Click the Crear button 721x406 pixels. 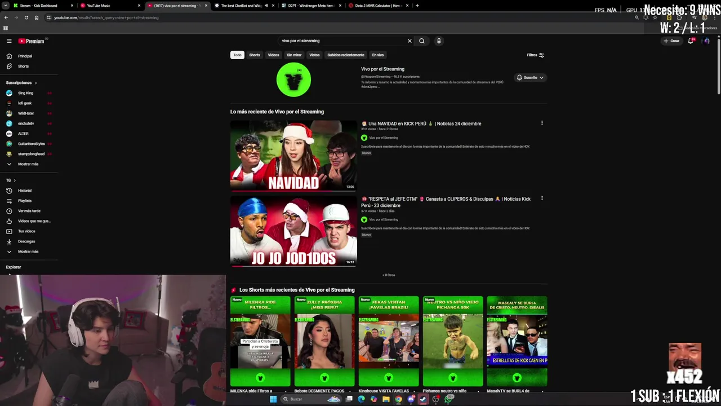671,41
